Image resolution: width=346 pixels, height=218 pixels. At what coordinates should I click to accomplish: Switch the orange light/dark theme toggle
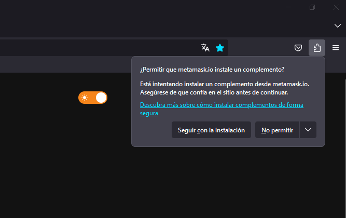(x=93, y=98)
